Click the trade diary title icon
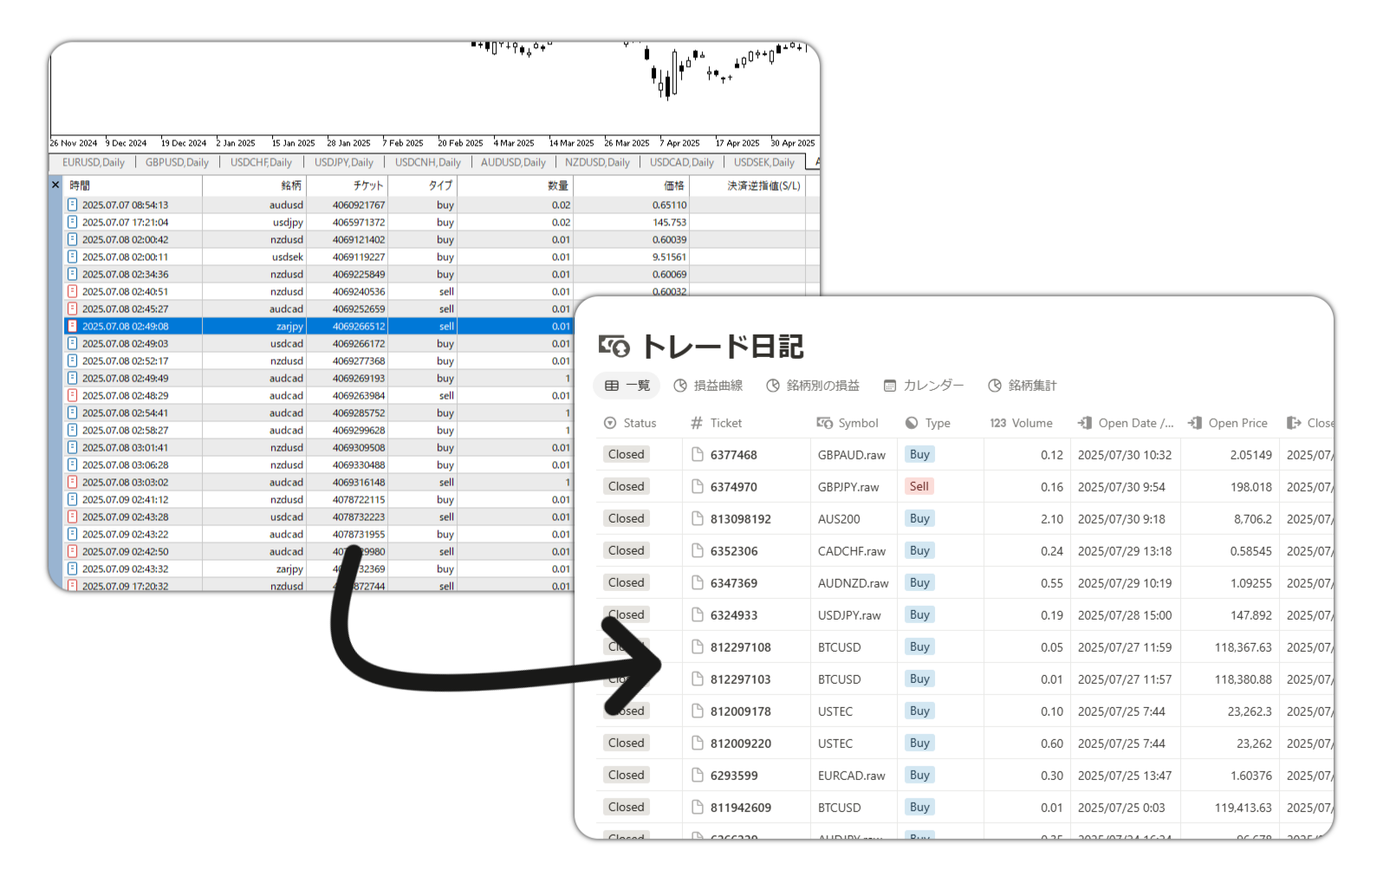The height and width of the screenshot is (884, 1383). 614,347
